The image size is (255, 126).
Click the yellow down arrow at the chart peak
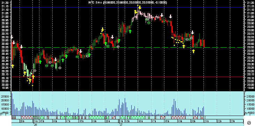[140, 7]
